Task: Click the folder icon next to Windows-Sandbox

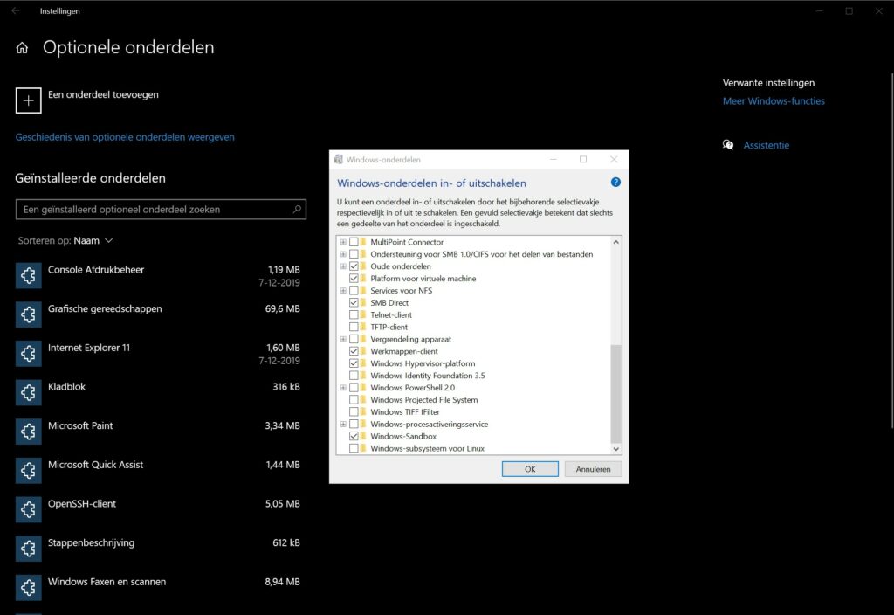Action: [x=363, y=437]
